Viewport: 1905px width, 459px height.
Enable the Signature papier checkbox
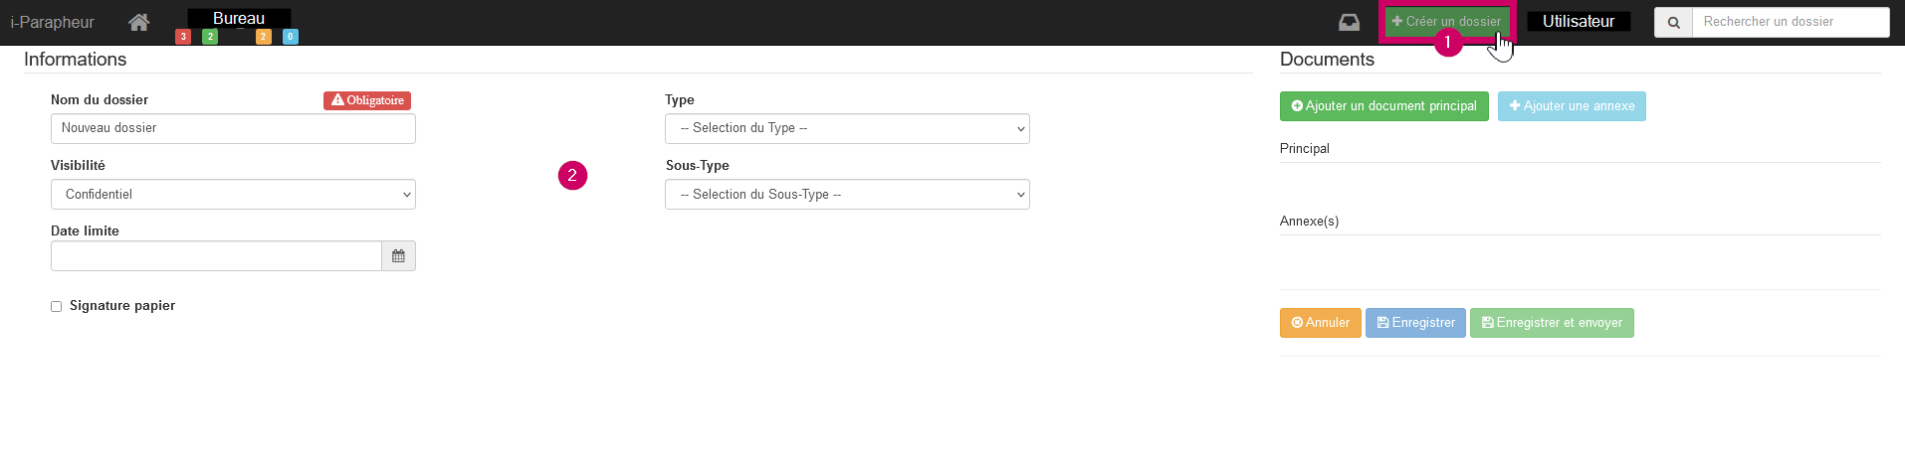57,307
